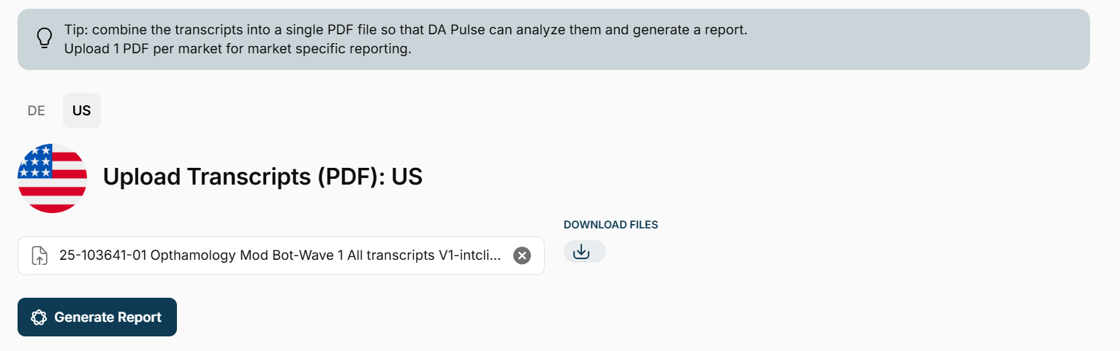Image resolution: width=1120 pixels, height=351 pixels.
Task: Click the DOWNLOAD FILES label
Action: (610, 225)
